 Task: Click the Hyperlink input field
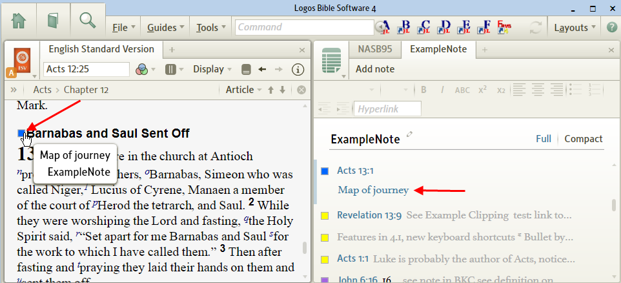387,109
